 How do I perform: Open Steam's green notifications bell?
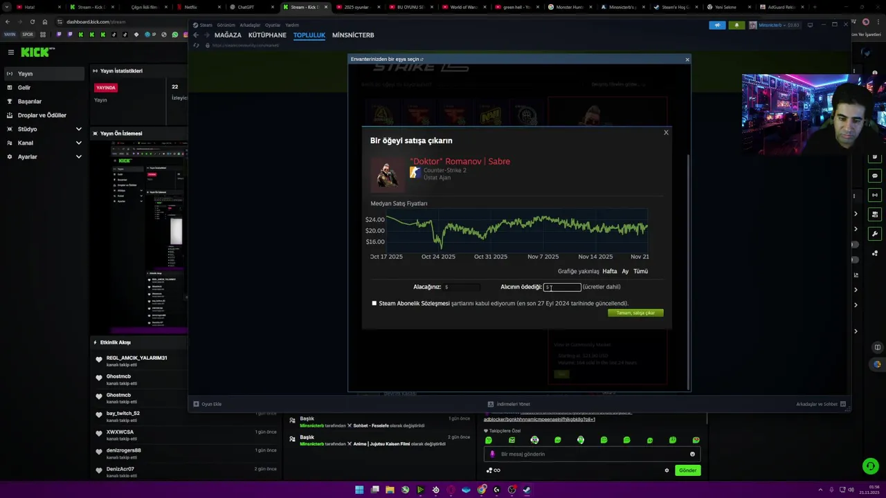(736, 26)
